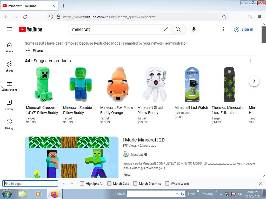The height and width of the screenshot is (199, 266).
Task: Expand the search Filters options
Action: coord(34,51)
